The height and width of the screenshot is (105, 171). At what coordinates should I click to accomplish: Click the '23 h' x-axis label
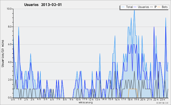[162, 99]
